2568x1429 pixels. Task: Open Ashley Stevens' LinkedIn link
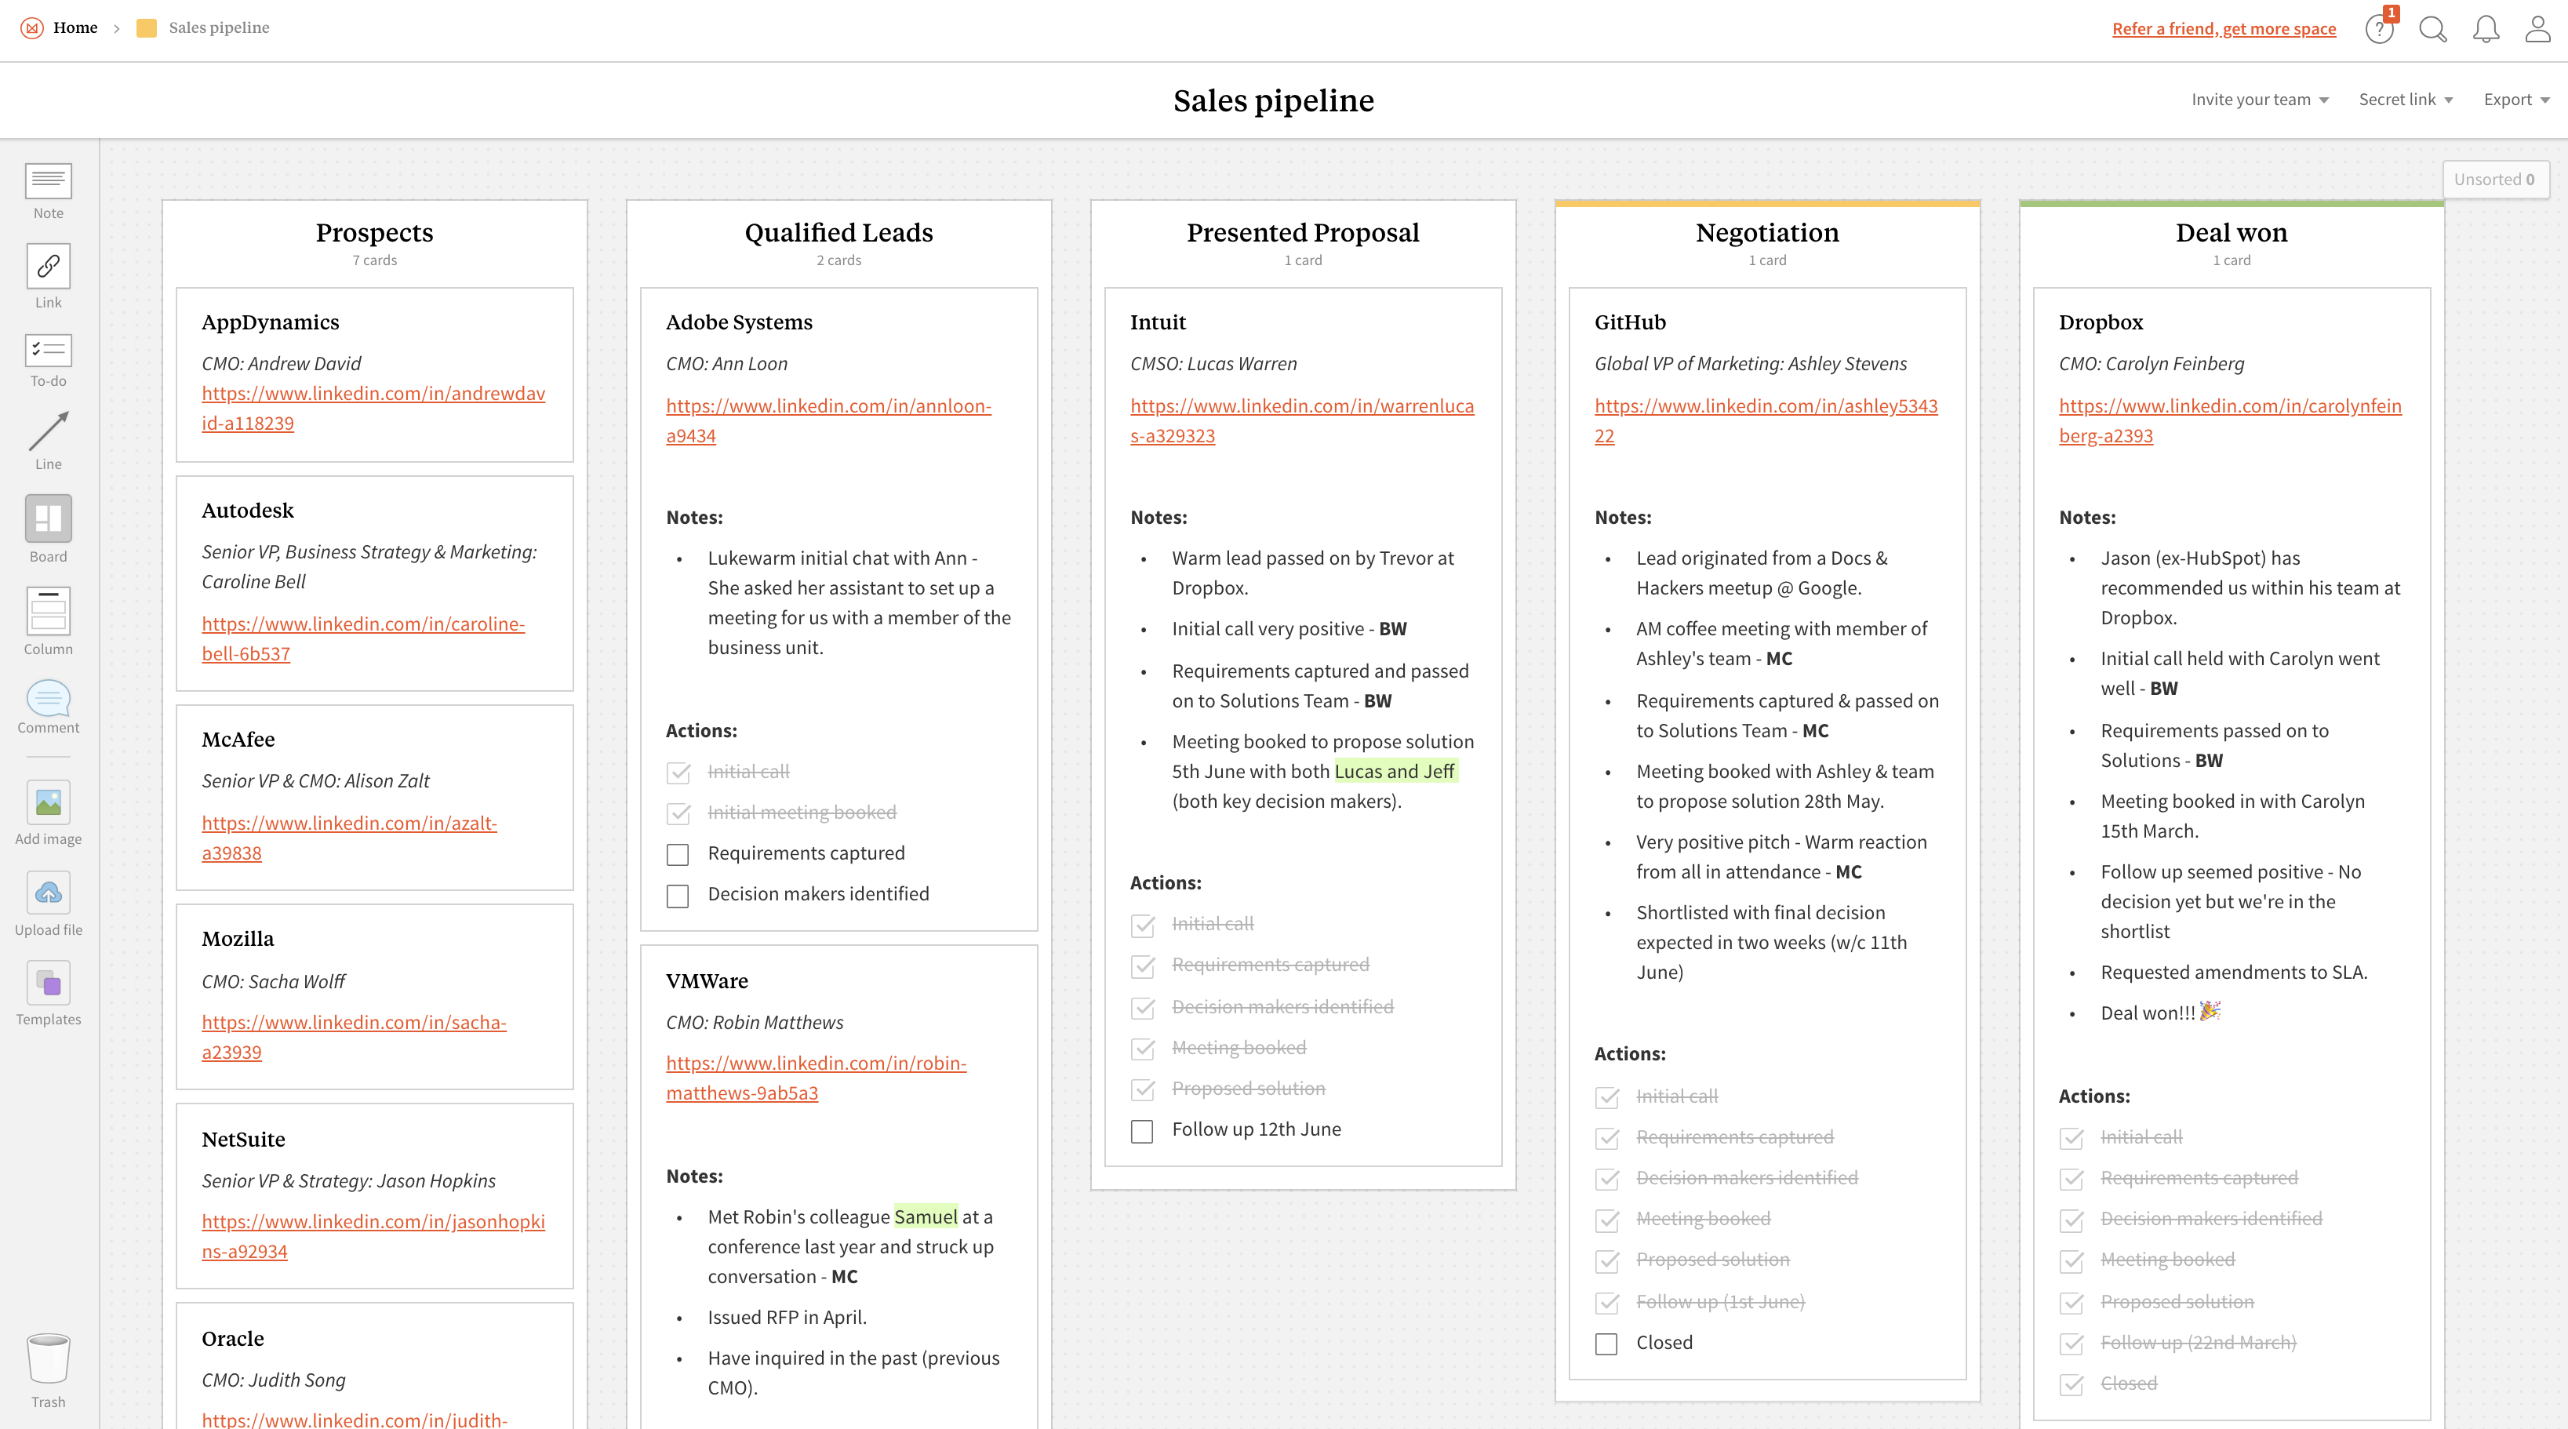[1766, 420]
